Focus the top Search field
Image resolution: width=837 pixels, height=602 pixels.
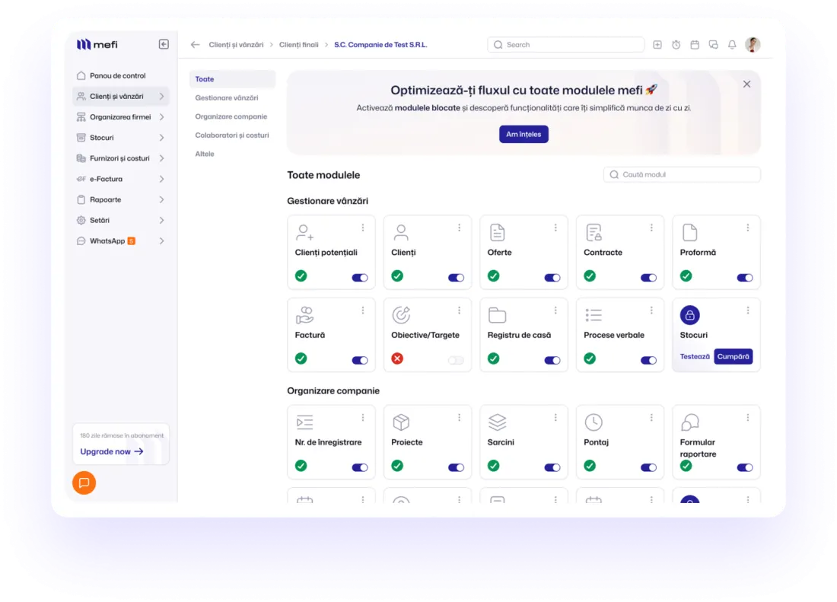click(566, 45)
